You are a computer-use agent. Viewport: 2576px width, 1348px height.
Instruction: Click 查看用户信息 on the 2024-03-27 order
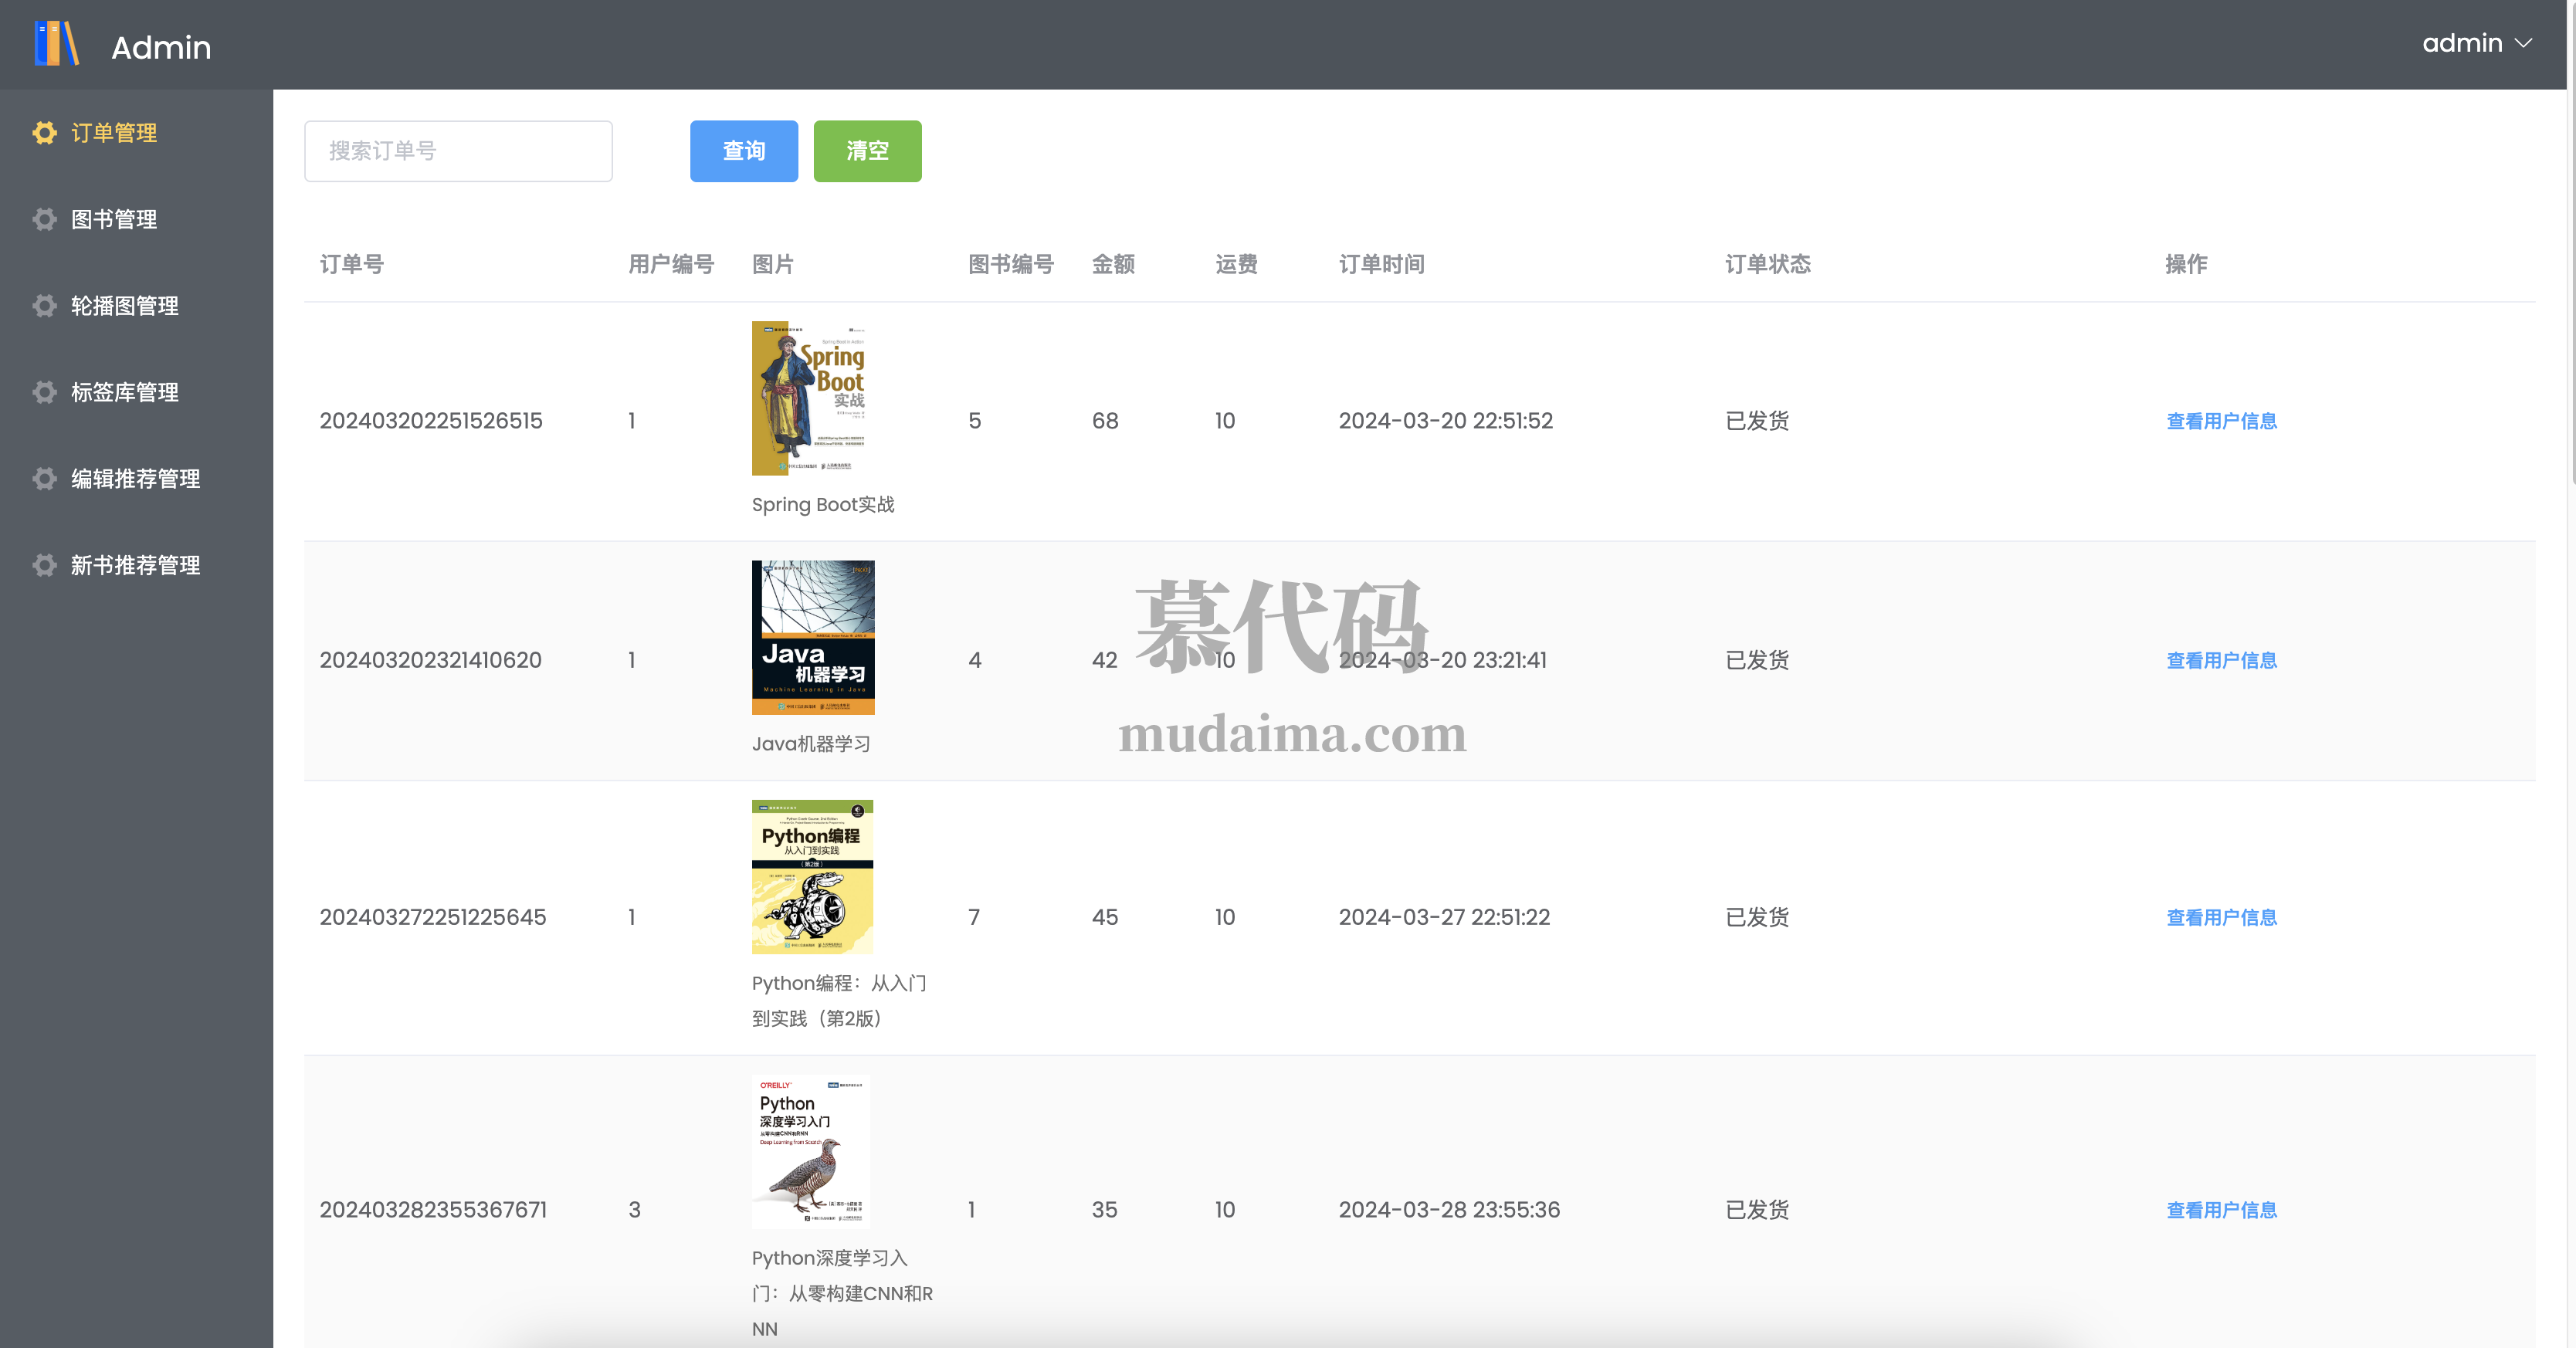(2221, 917)
